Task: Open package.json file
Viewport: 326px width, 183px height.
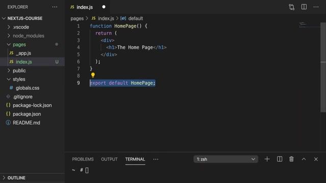Action: point(27,114)
